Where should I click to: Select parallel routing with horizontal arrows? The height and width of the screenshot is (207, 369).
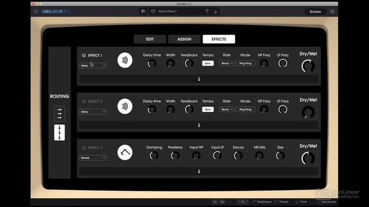point(59,114)
